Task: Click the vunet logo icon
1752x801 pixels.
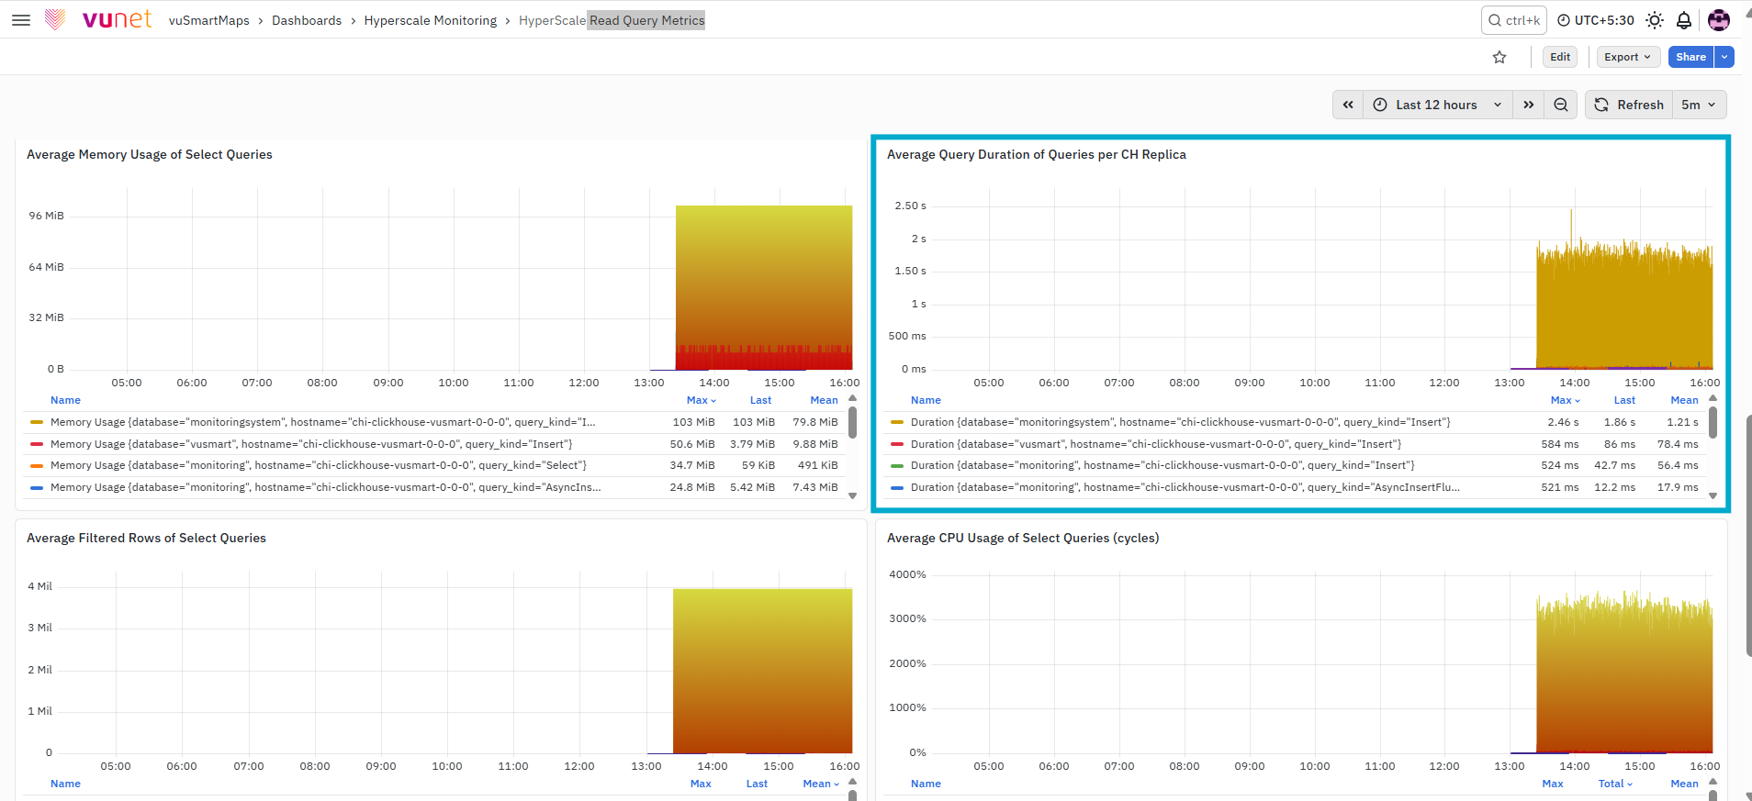Action: click(55, 19)
